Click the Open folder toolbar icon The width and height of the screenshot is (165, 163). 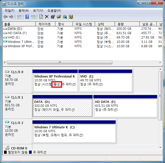click(59, 17)
